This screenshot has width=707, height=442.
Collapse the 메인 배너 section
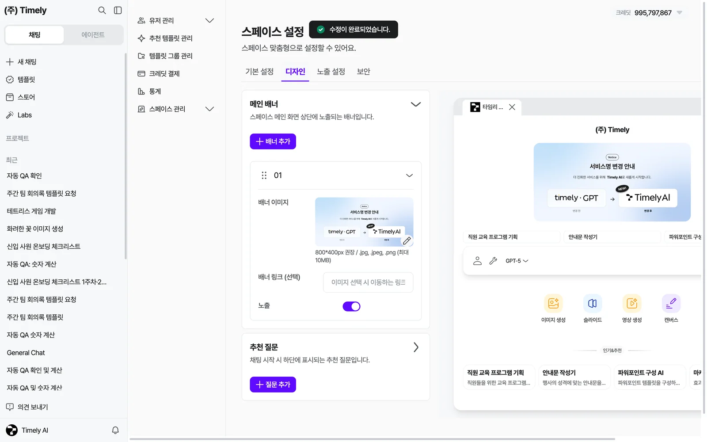416,104
